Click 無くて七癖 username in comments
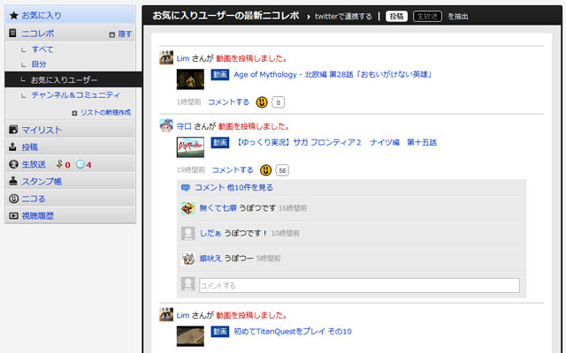 click(x=218, y=208)
